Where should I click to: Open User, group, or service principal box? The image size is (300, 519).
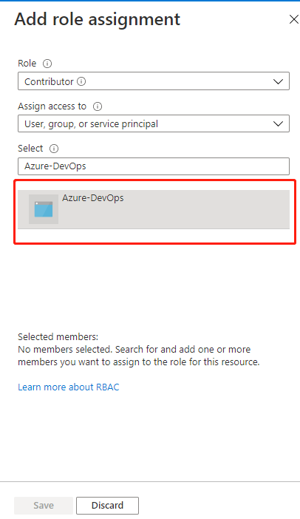pyautogui.click(x=154, y=123)
